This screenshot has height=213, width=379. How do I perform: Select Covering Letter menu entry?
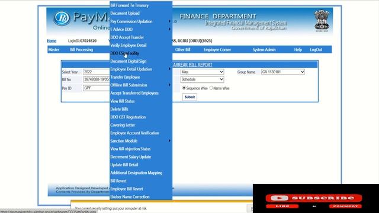tap(123, 125)
